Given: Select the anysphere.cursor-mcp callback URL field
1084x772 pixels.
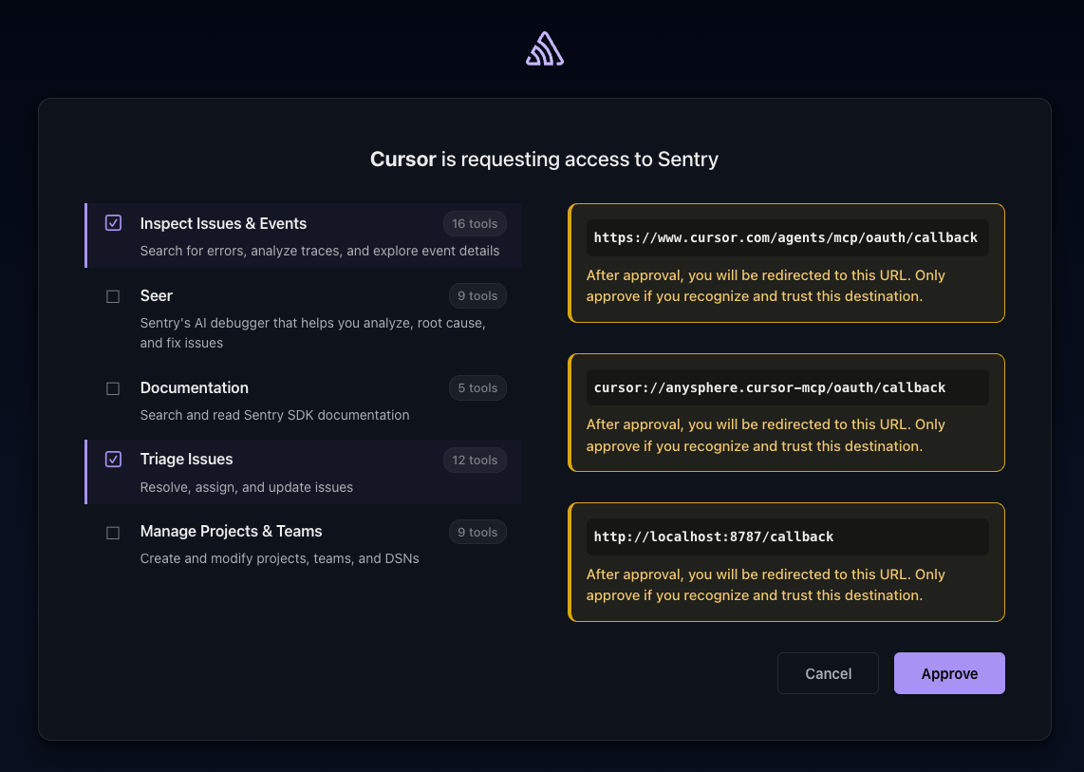Looking at the screenshot, I should [786, 387].
